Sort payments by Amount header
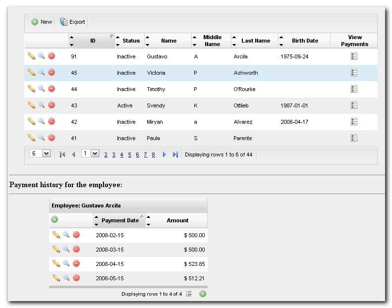Viewport: 392px width, 308px height. [176, 220]
